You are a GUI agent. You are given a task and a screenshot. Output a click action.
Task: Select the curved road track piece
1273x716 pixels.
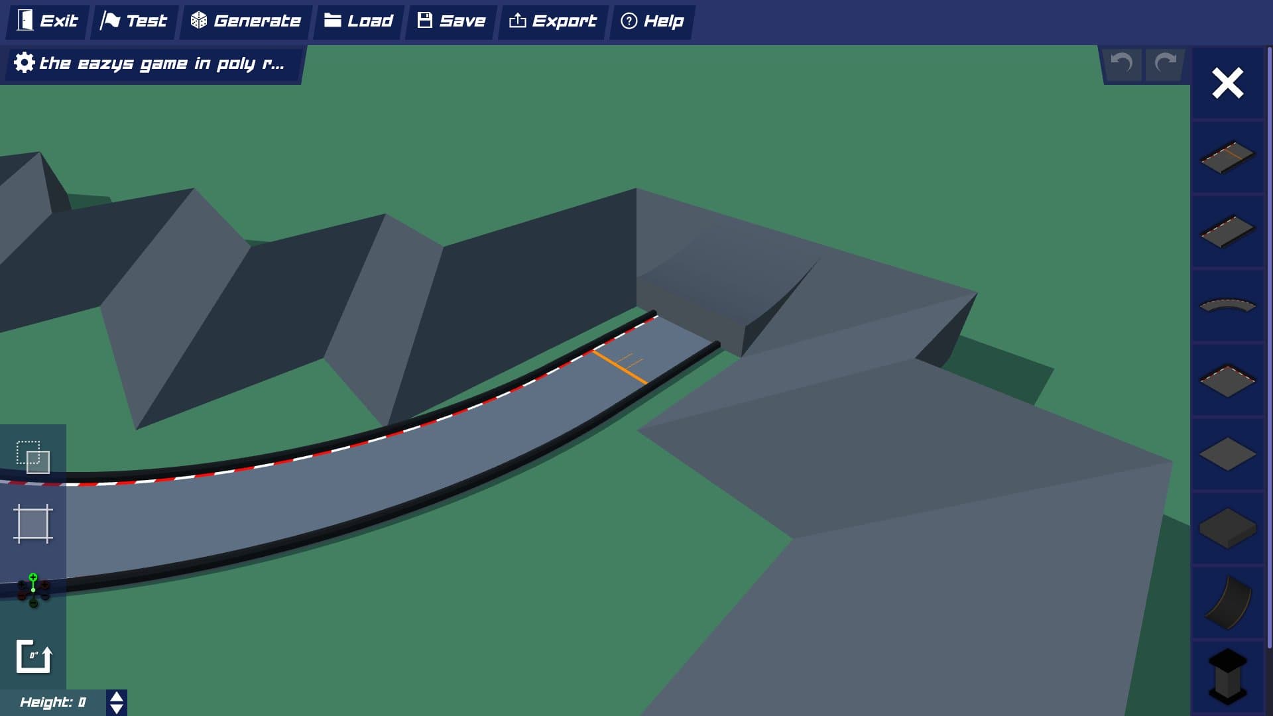coord(1227,306)
